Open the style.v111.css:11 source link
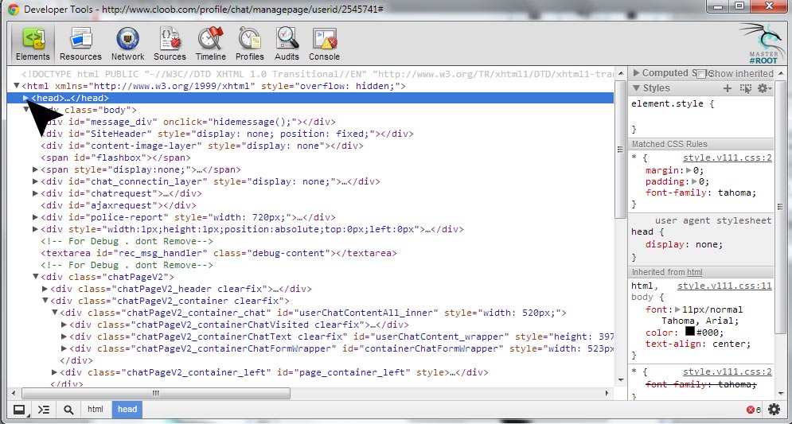 coord(724,286)
